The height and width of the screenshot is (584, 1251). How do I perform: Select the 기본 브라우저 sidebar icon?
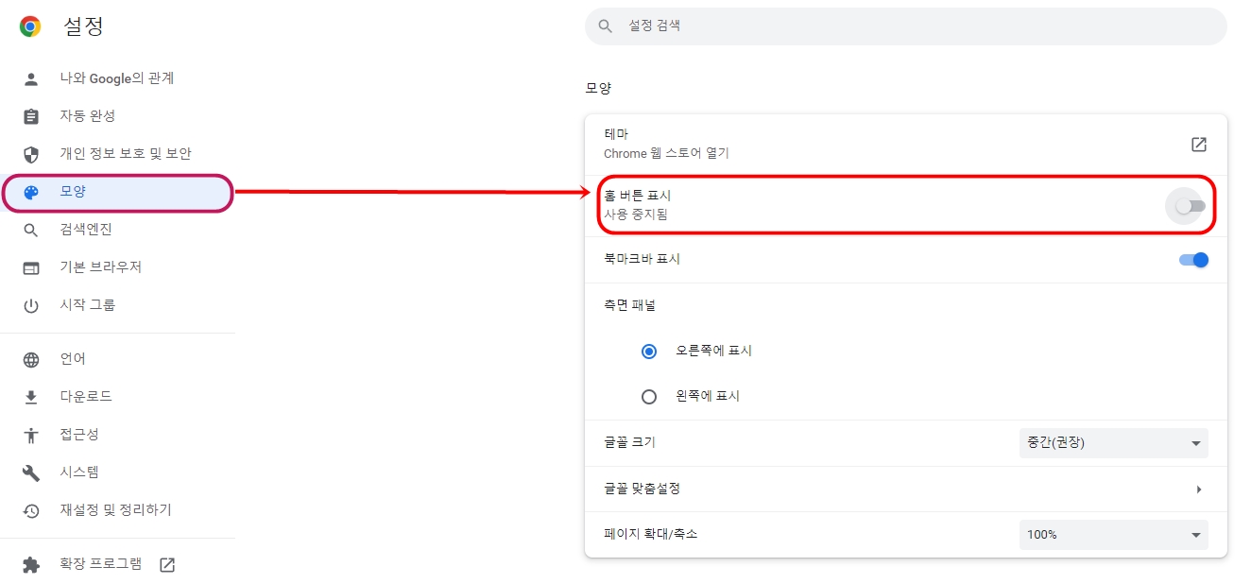tap(31, 266)
